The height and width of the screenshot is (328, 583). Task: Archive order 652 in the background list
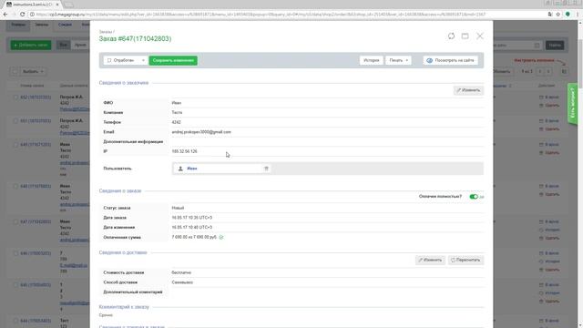coord(548,97)
